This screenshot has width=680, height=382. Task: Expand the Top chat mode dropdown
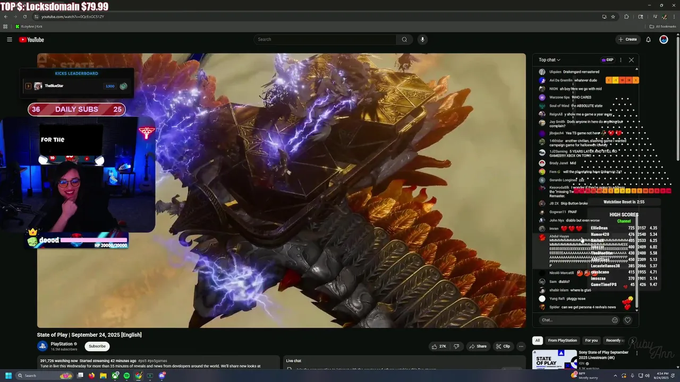click(x=549, y=60)
